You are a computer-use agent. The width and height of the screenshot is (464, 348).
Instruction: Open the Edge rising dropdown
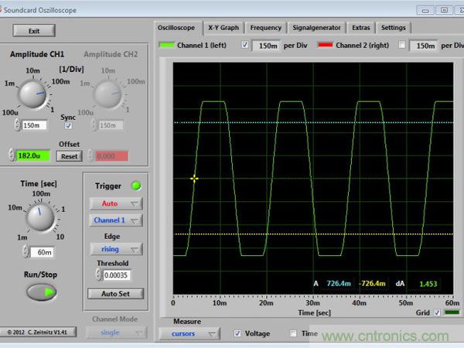click(x=115, y=249)
